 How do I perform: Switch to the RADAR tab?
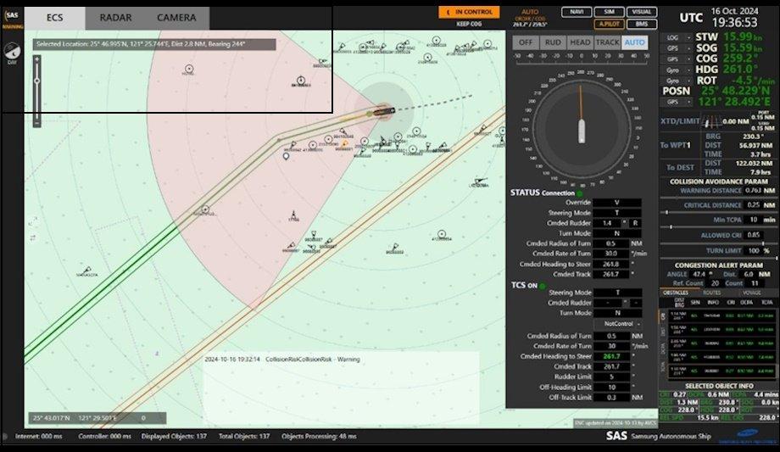point(115,18)
